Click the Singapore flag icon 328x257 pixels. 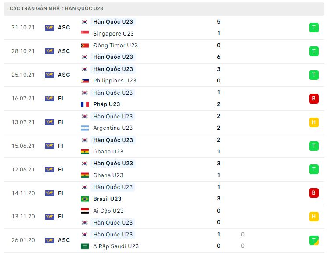click(85, 33)
